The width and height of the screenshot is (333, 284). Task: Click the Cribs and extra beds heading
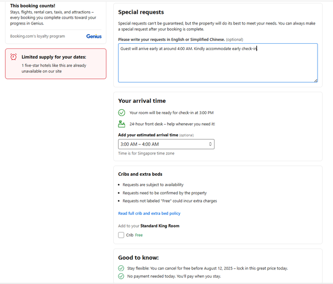tap(140, 174)
